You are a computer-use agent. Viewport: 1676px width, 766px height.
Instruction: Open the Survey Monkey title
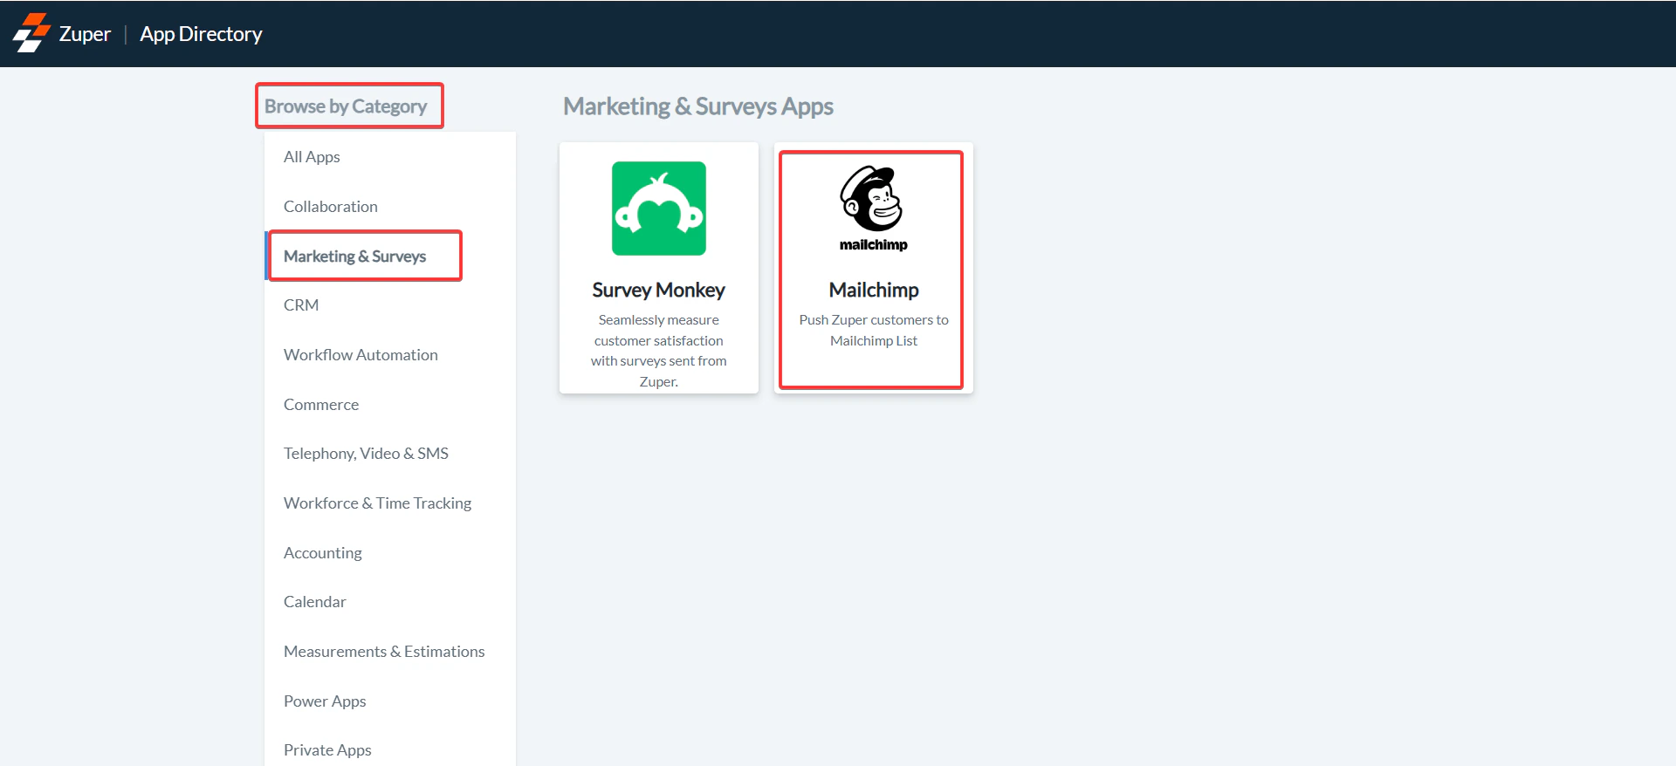click(x=659, y=290)
